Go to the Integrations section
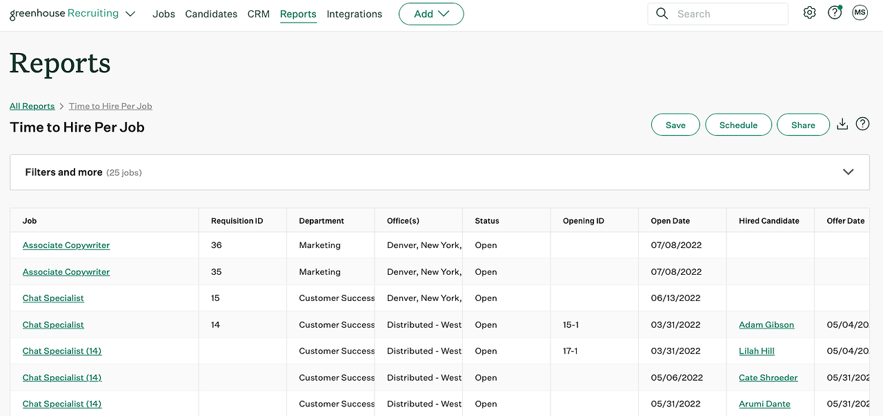 [354, 14]
